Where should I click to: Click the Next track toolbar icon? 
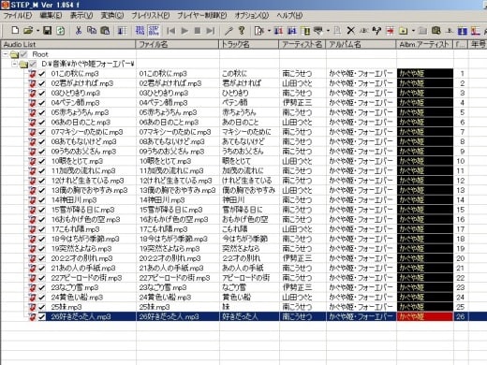(x=211, y=31)
